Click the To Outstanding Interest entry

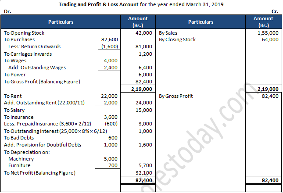(x=55, y=131)
